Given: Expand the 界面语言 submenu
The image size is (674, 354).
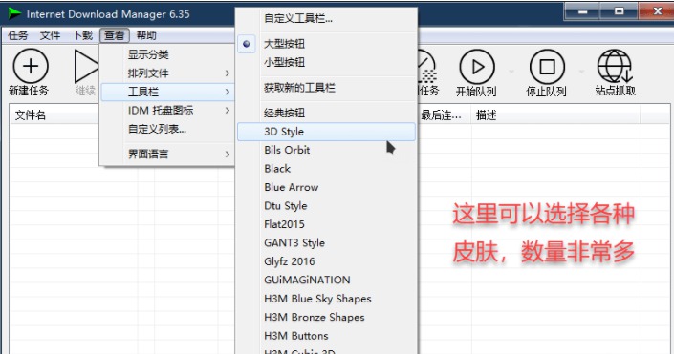Looking at the screenshot, I should pos(167,154).
